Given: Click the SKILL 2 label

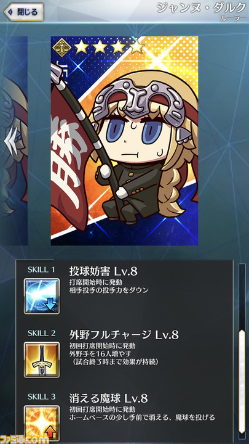Looking at the screenshot, I should tap(42, 333).
